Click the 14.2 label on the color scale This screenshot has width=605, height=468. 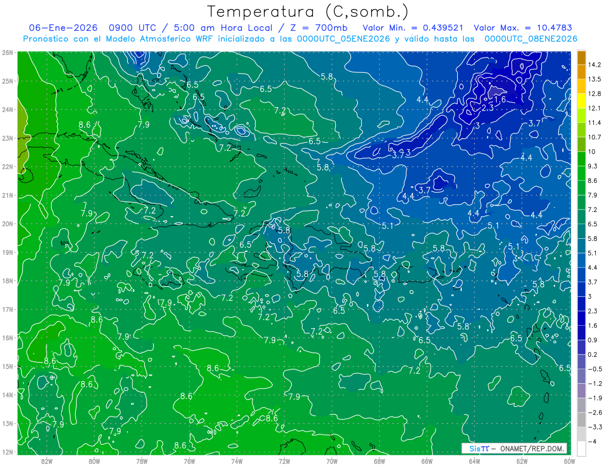tap(595, 65)
